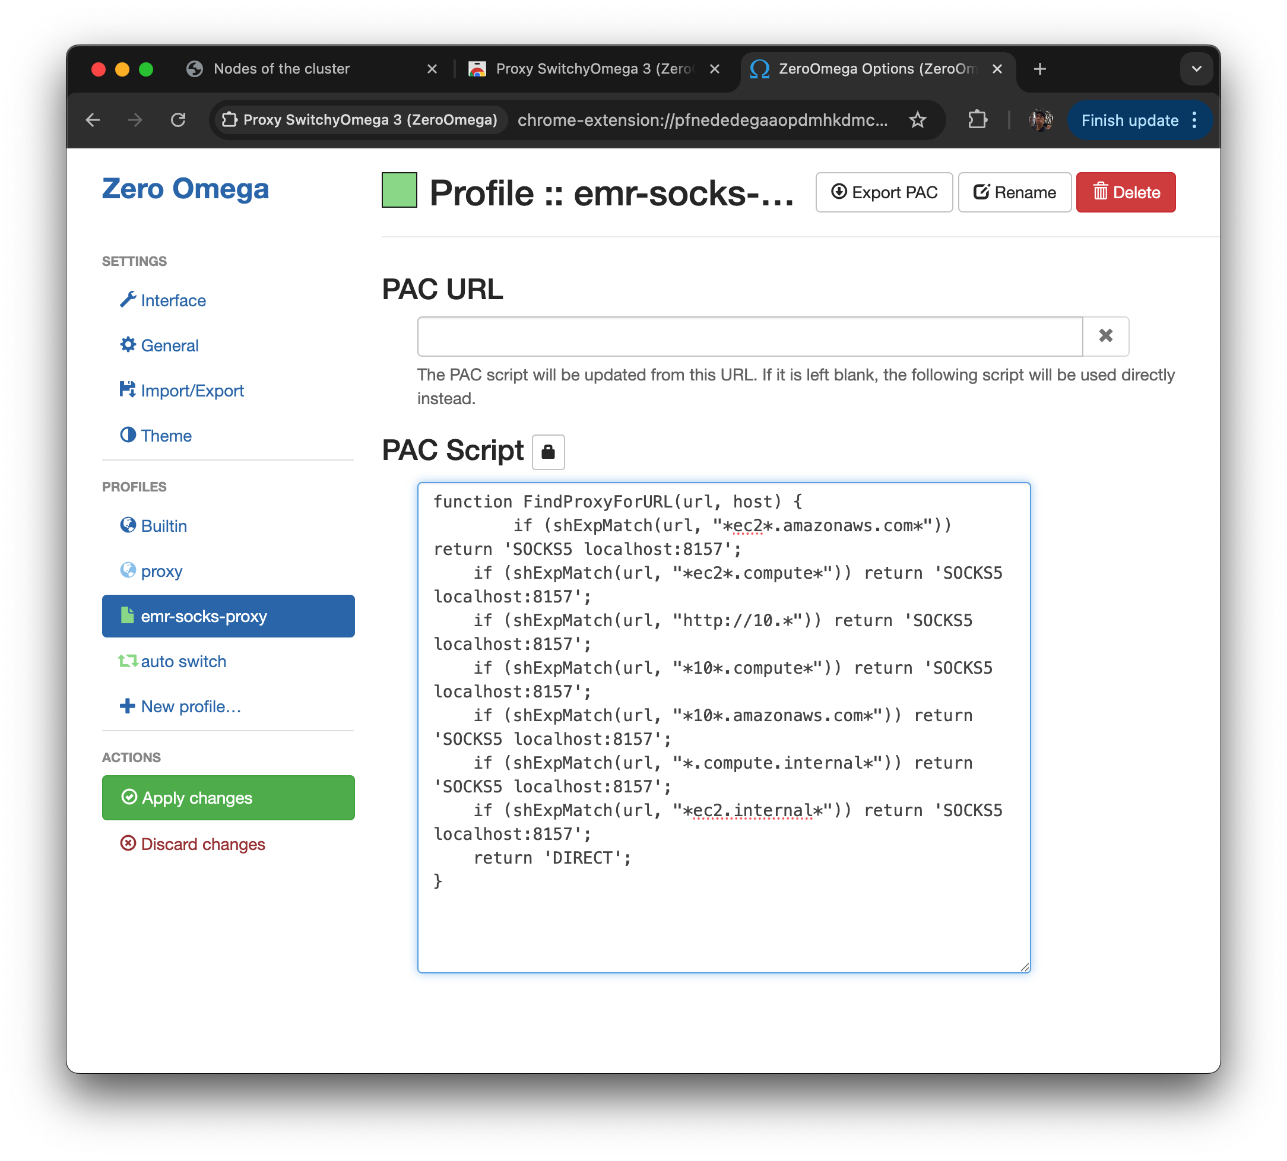Click the PAC Script lock icon
Screen dimensions: 1287x1161
click(547, 452)
